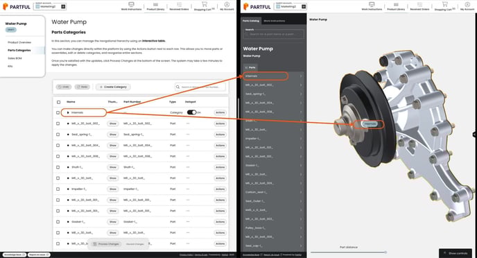The image size is (477, 258).
Task: Tick the select-all checkbox in table header
Action: coord(59,102)
